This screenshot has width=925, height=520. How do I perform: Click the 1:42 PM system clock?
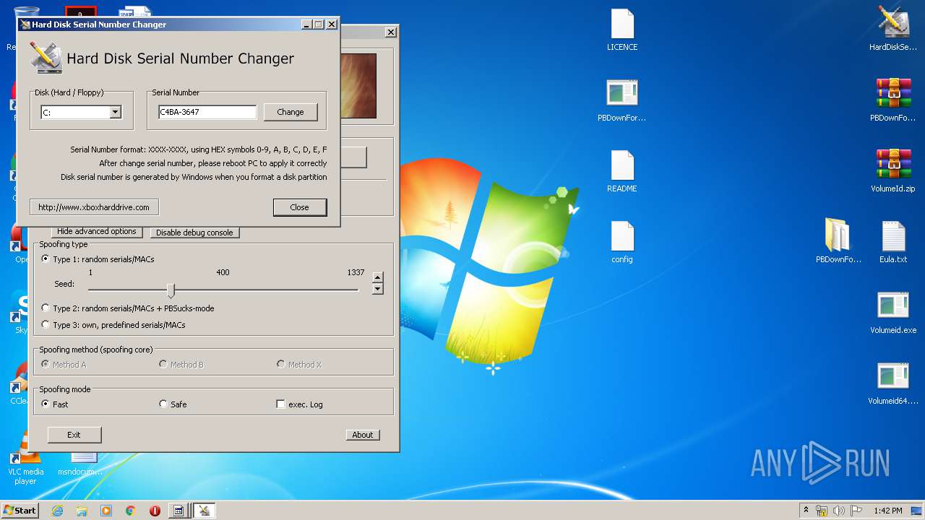[x=888, y=511]
